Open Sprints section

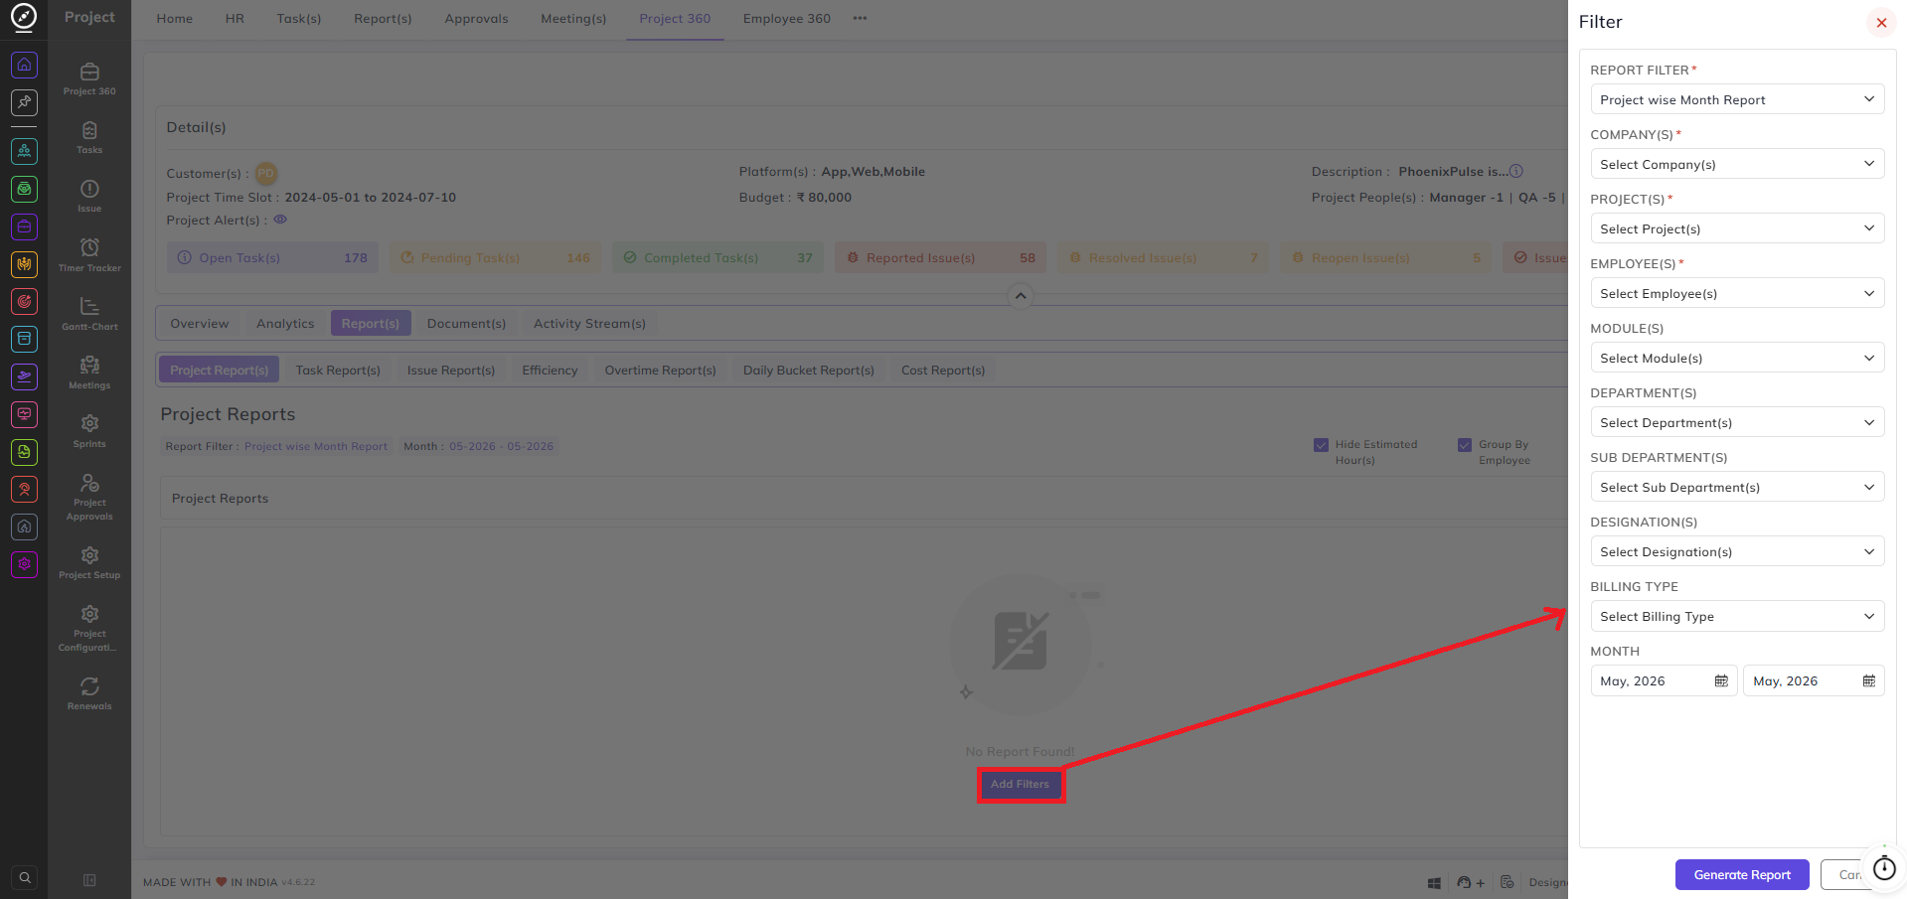point(89,431)
